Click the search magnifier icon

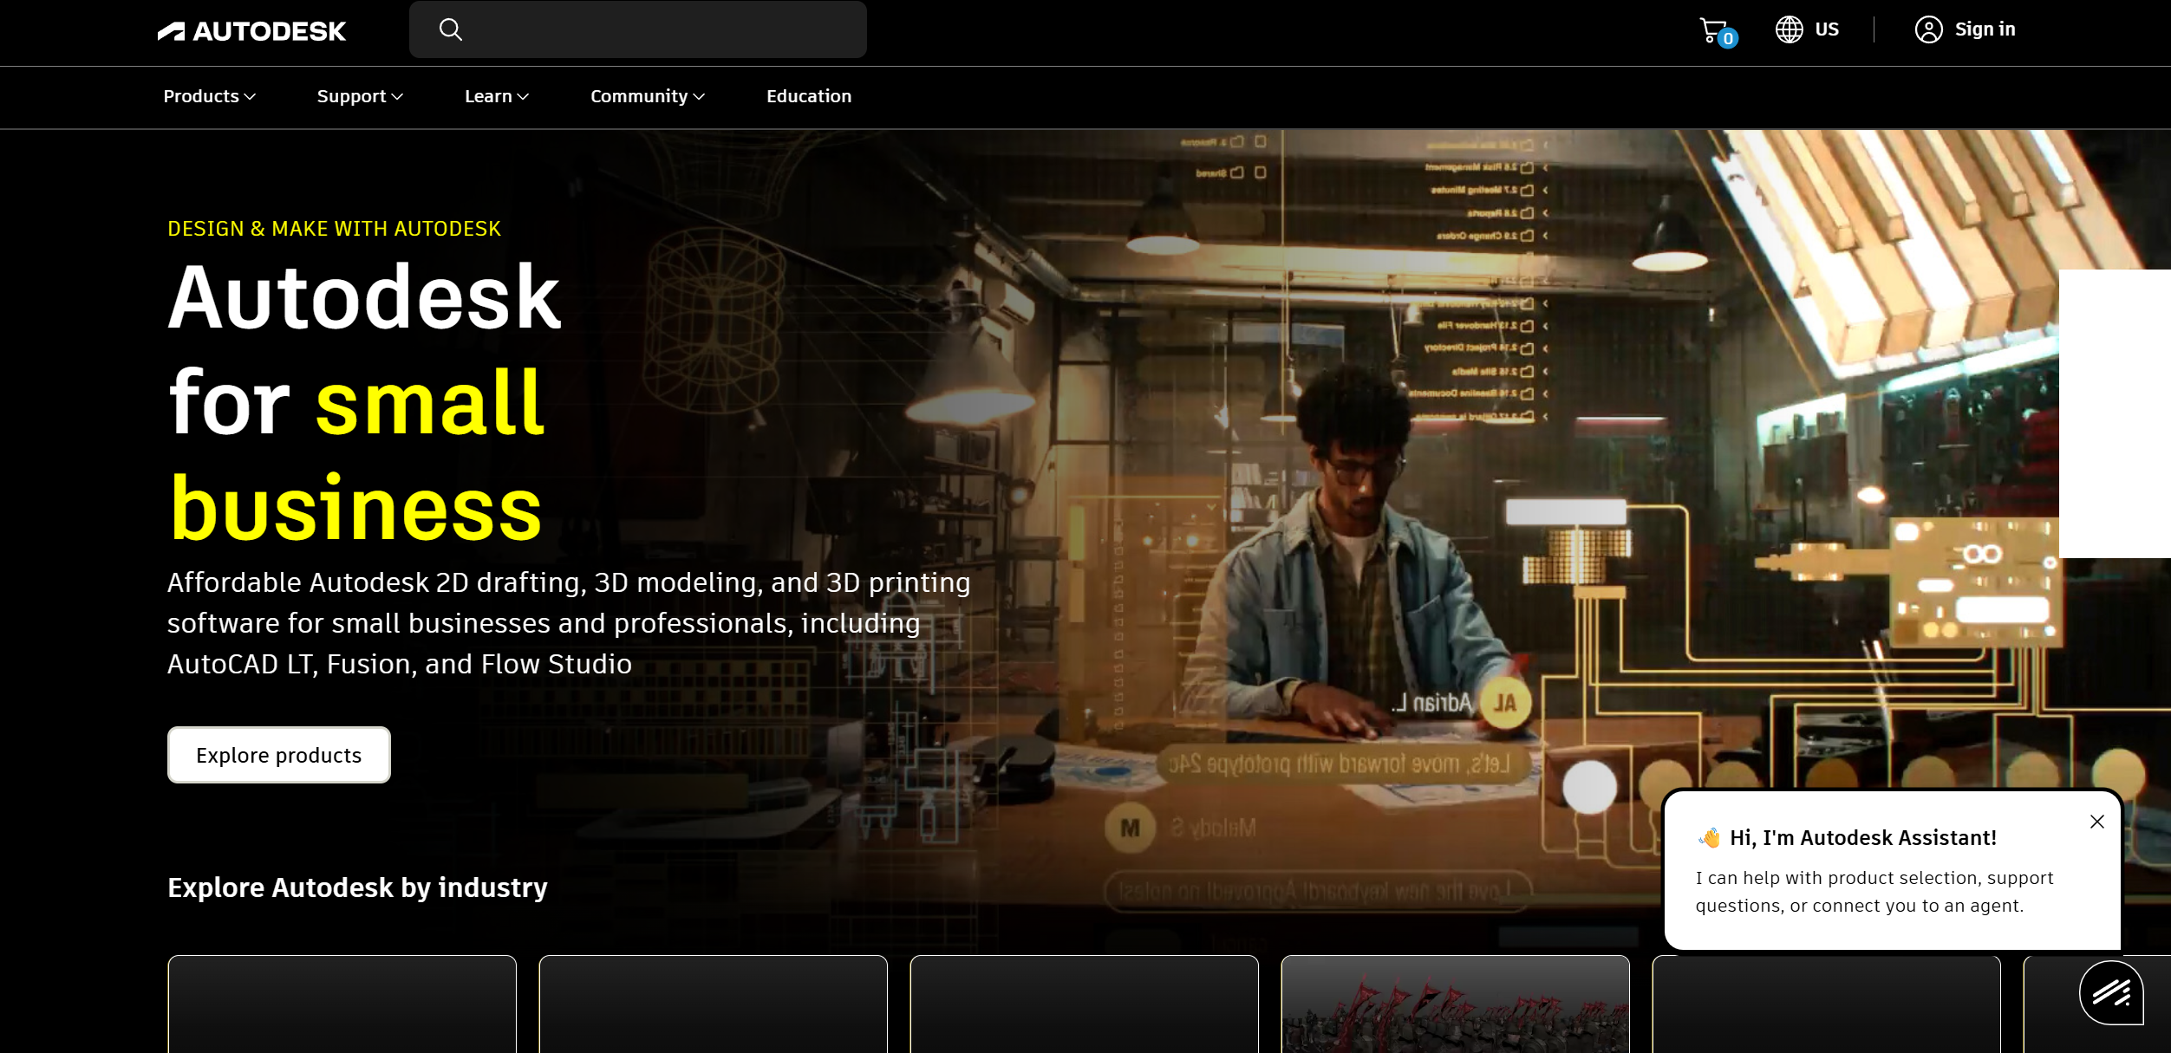coord(451,29)
